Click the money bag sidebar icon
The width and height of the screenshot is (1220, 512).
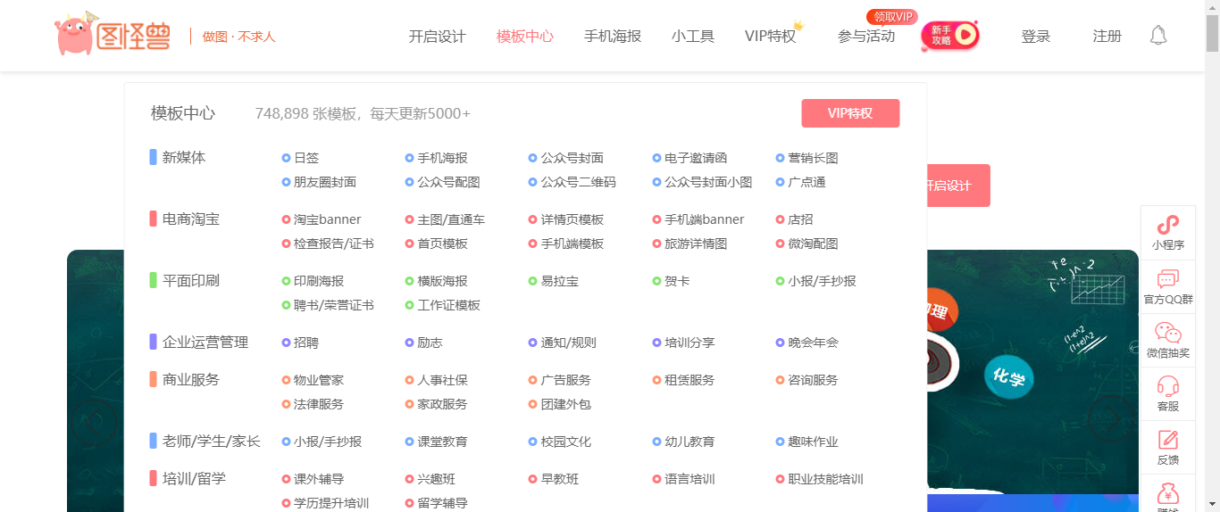1167,492
